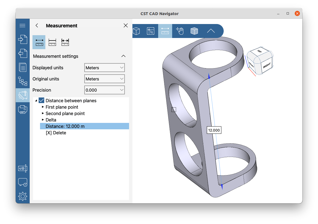Activate the shaded cube display mode
Image resolution: width=318 pixels, height=224 pixels.
point(194,31)
